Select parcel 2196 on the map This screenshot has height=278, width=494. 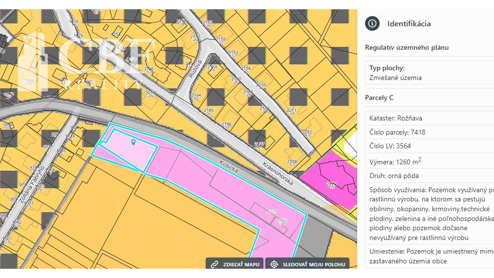pyautogui.click(x=226, y=125)
